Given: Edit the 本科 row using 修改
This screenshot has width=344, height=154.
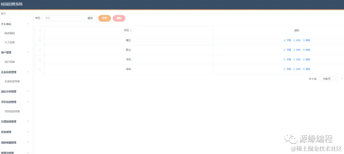Looking at the screenshot, I should 297,59.
